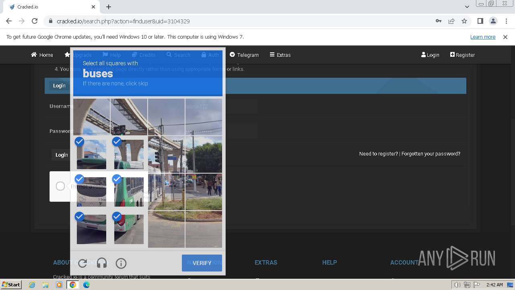This screenshot has width=515, height=290.
Task: Dismiss the Chrome update notification bar
Action: point(505,37)
